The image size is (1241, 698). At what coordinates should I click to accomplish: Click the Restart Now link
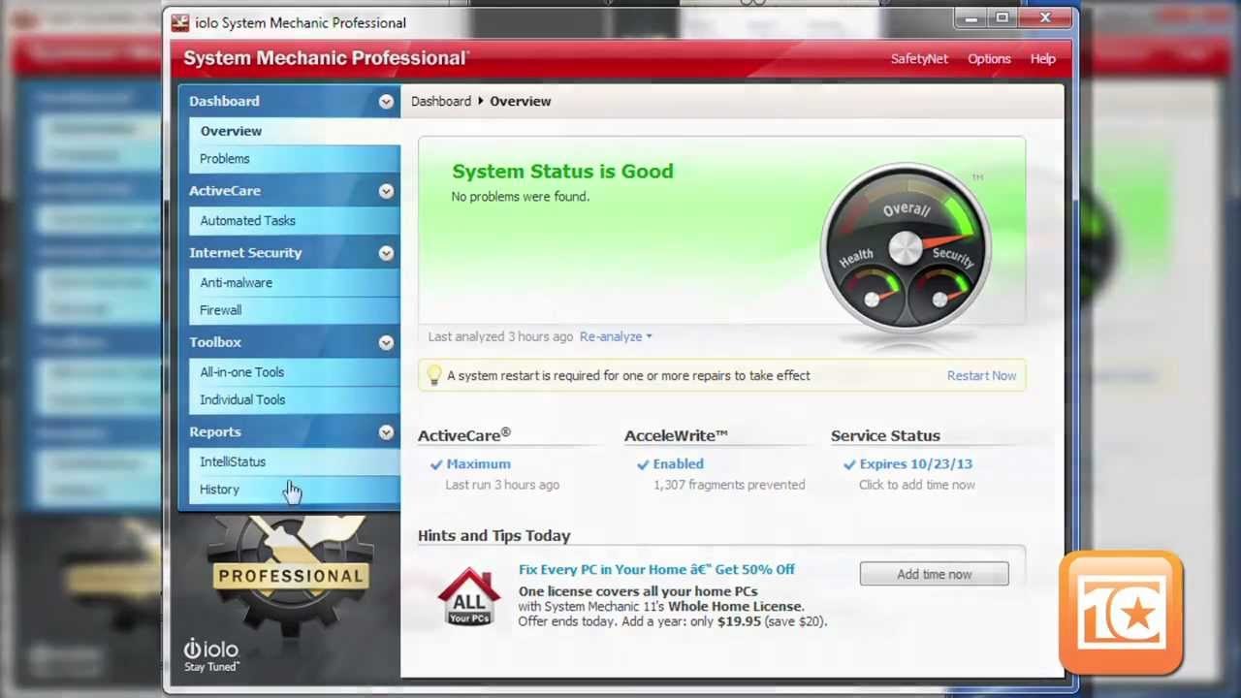point(981,376)
